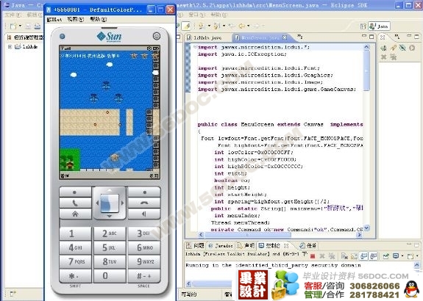423x301 pixels.
Task: Click the yellow back navigation arrow in toolbar
Action: (x=242, y=26)
